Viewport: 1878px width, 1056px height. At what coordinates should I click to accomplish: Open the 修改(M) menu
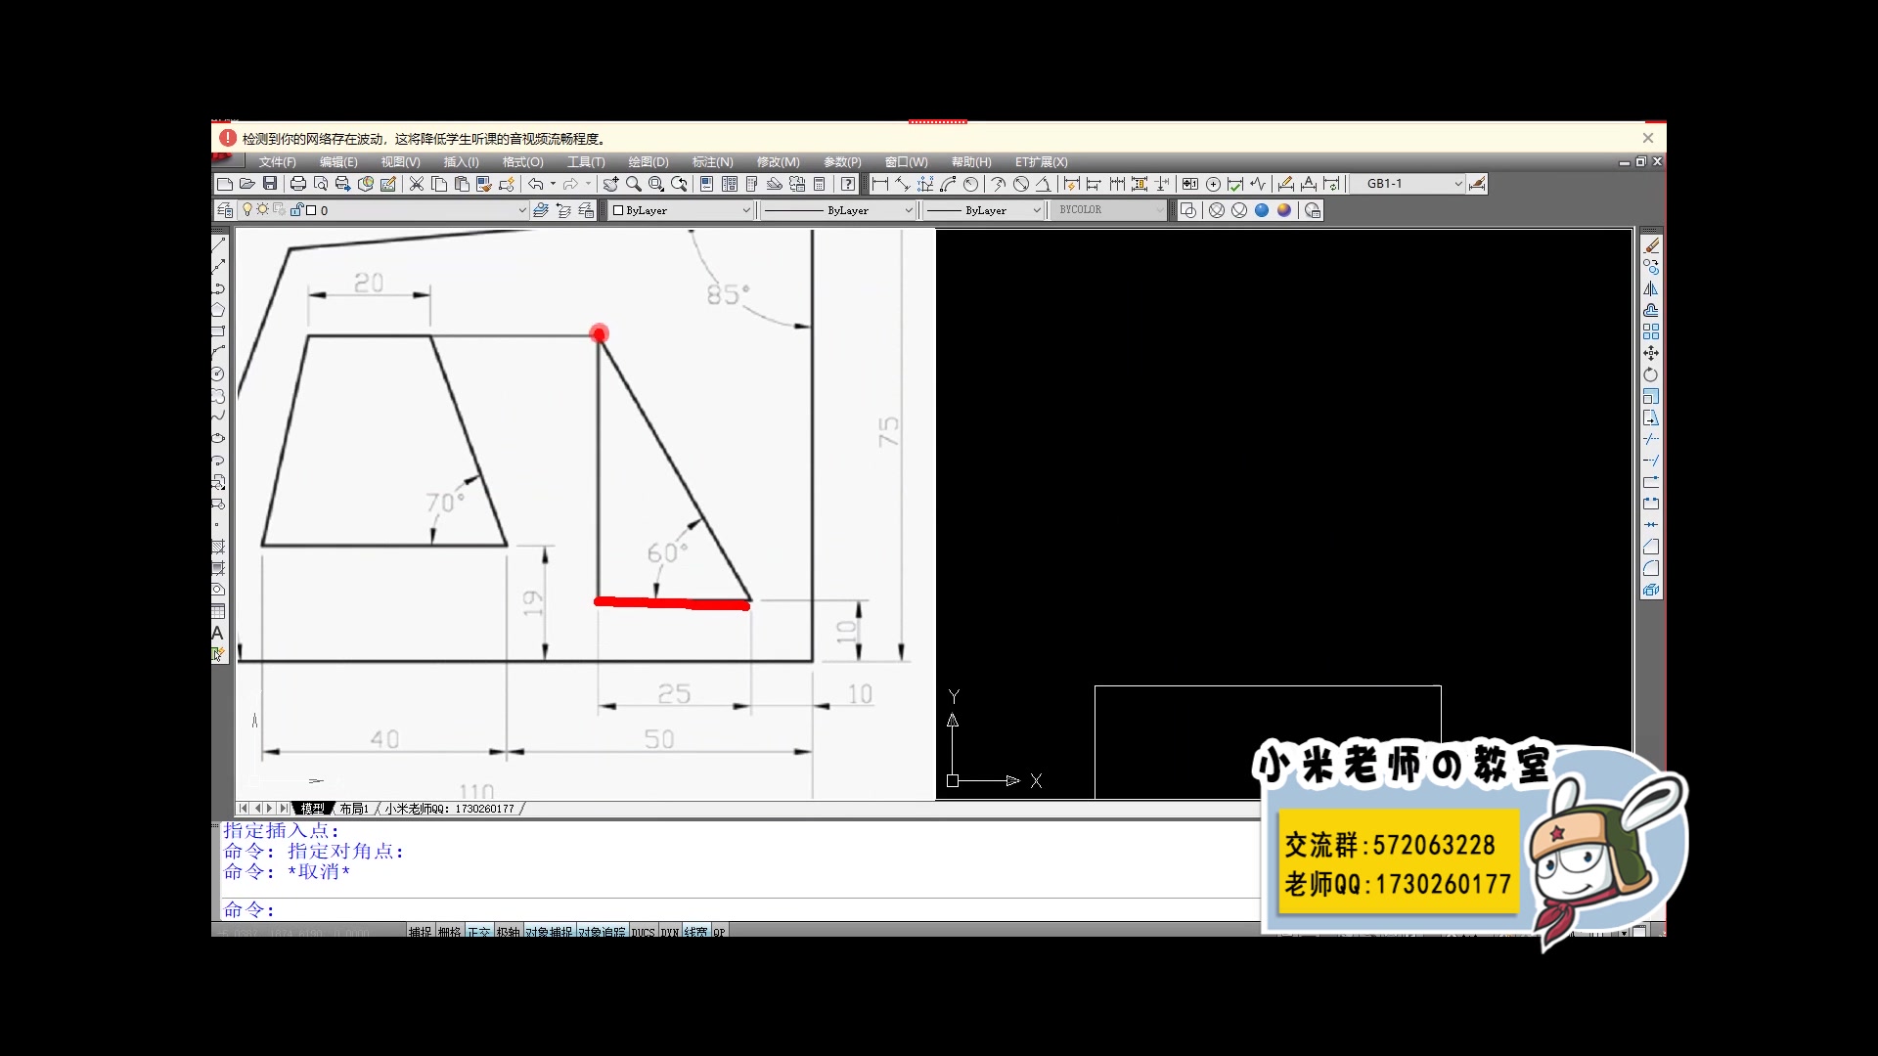[x=778, y=162]
